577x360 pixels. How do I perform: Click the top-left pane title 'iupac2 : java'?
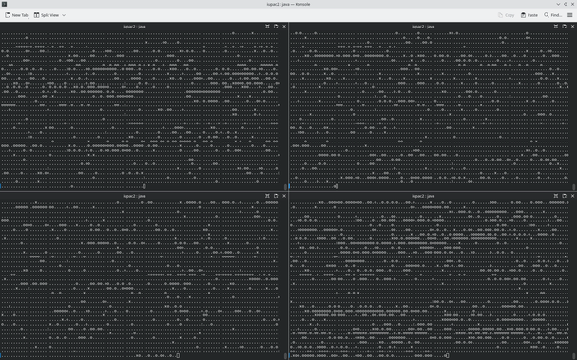[x=134, y=27]
